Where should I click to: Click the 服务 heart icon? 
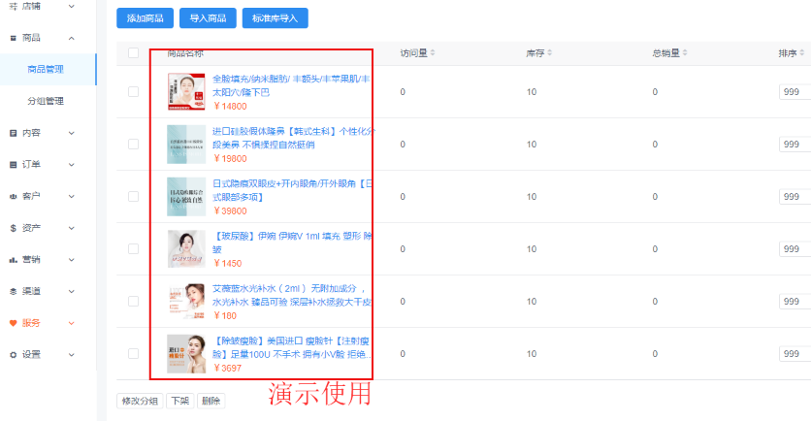click(13, 323)
